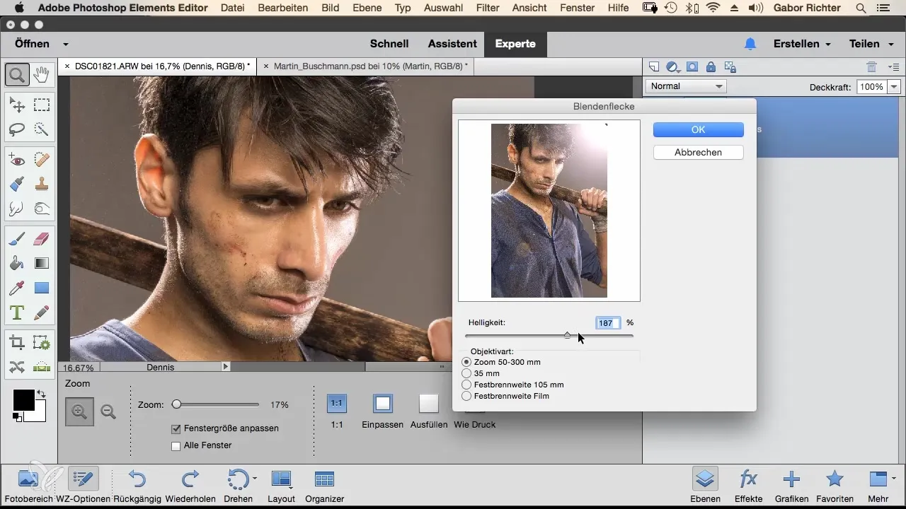
Task: Select the Gradient tool
Action: tap(42, 264)
